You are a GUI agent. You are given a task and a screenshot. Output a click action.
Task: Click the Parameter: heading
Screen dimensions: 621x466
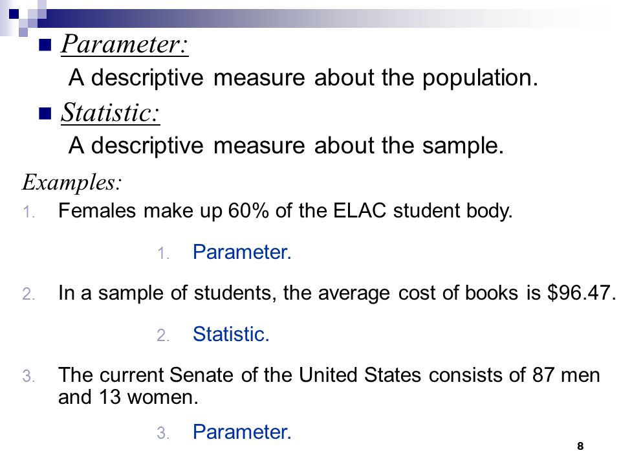pyautogui.click(x=124, y=45)
